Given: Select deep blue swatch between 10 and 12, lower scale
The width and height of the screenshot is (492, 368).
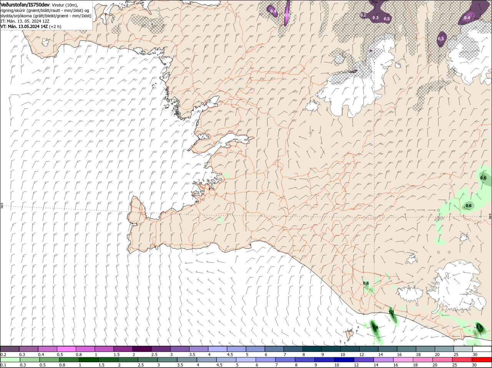Looking at the screenshot, I should tap(343, 360).
